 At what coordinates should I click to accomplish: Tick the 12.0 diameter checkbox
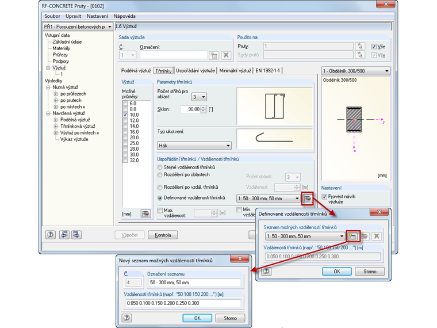tap(125, 120)
